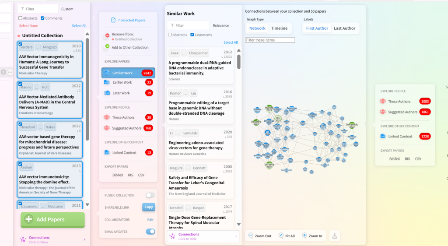Toggle the Public Collection switch
The height and width of the screenshot is (246, 448).
pos(150,195)
